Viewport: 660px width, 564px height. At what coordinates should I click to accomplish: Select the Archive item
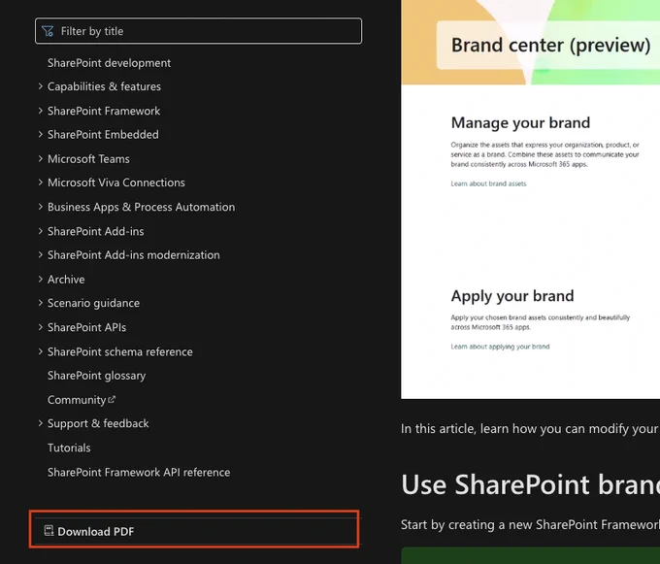66,279
